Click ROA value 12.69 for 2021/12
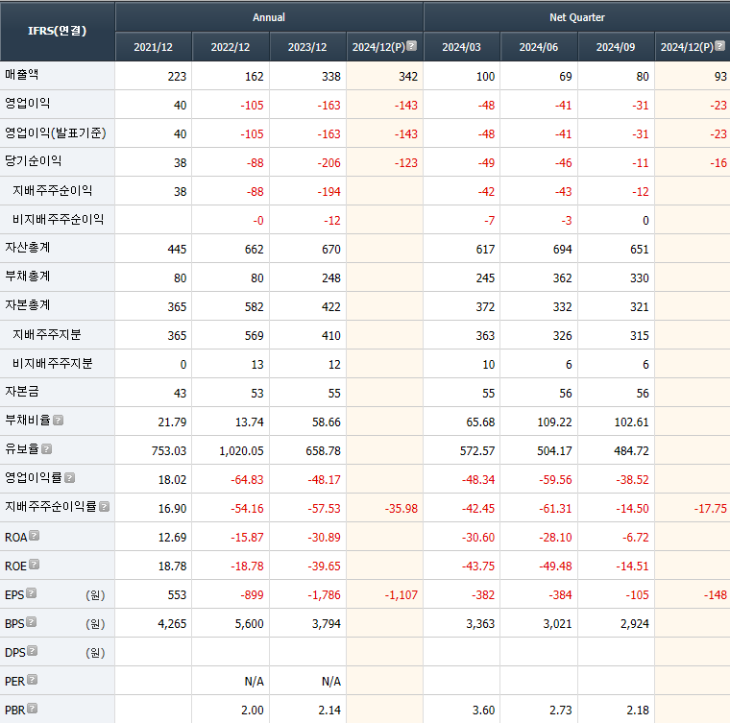This screenshot has height=723, width=730. [172, 538]
